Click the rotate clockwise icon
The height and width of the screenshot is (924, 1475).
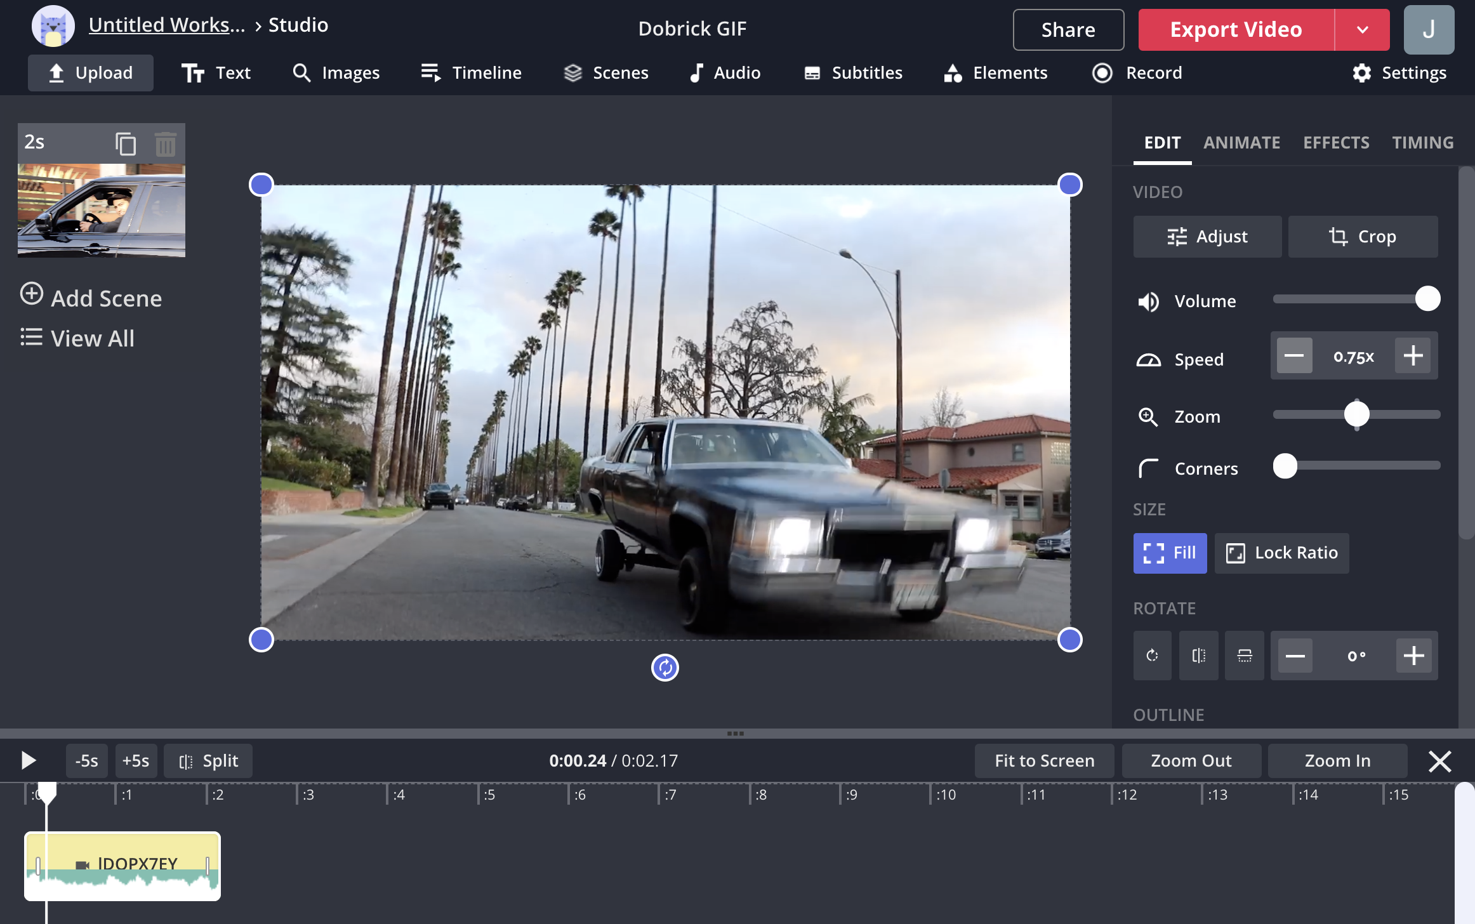coord(1152,656)
